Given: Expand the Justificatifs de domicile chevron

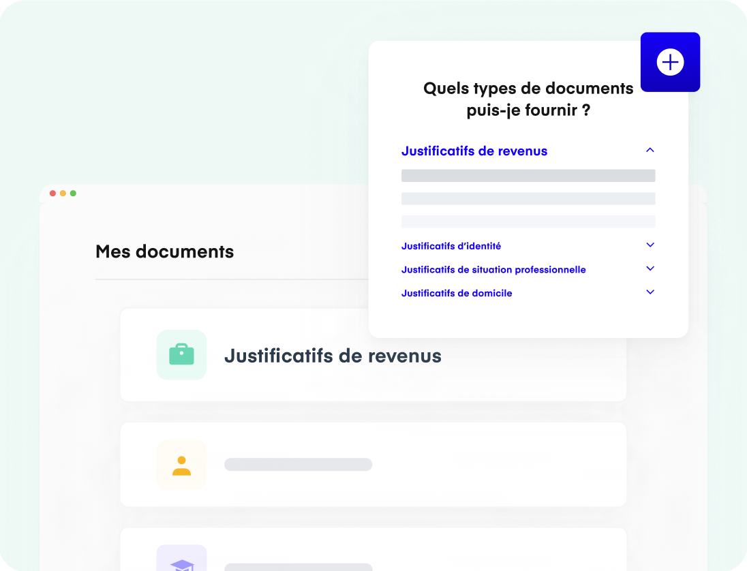Looking at the screenshot, I should 650,292.
